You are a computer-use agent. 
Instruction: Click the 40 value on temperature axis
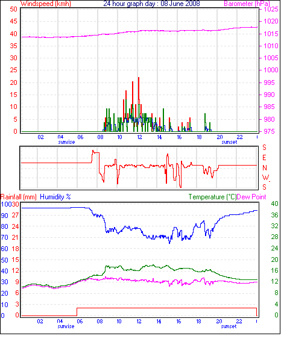pos(274,204)
